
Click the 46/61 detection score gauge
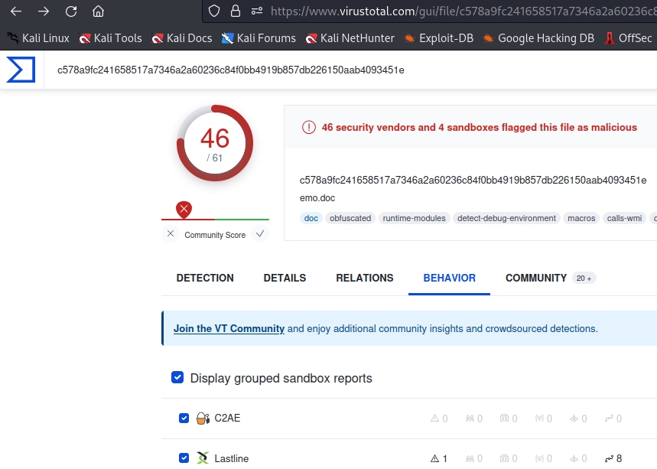[215, 143]
